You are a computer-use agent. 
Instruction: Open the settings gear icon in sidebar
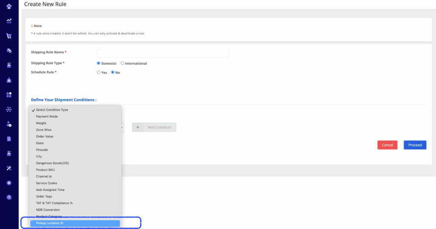[9, 183]
